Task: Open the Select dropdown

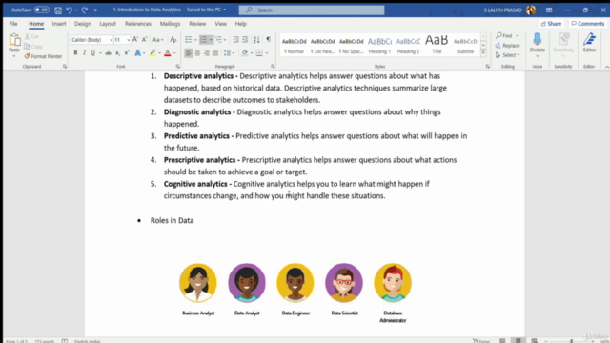Action: [508, 55]
